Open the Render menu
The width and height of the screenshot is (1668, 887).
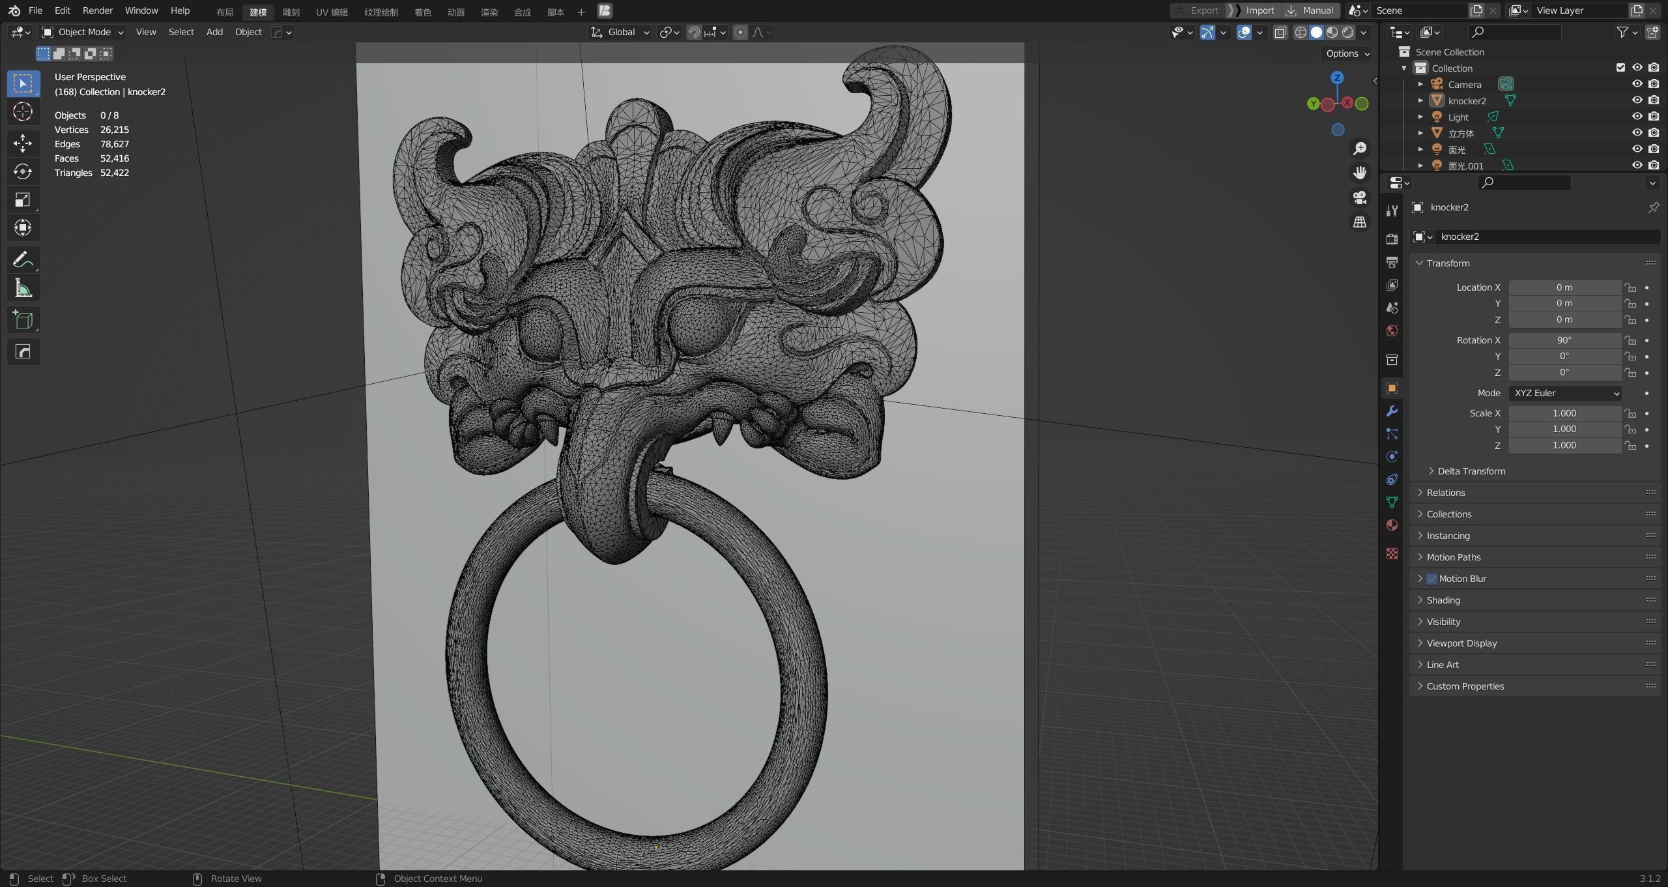(x=98, y=10)
